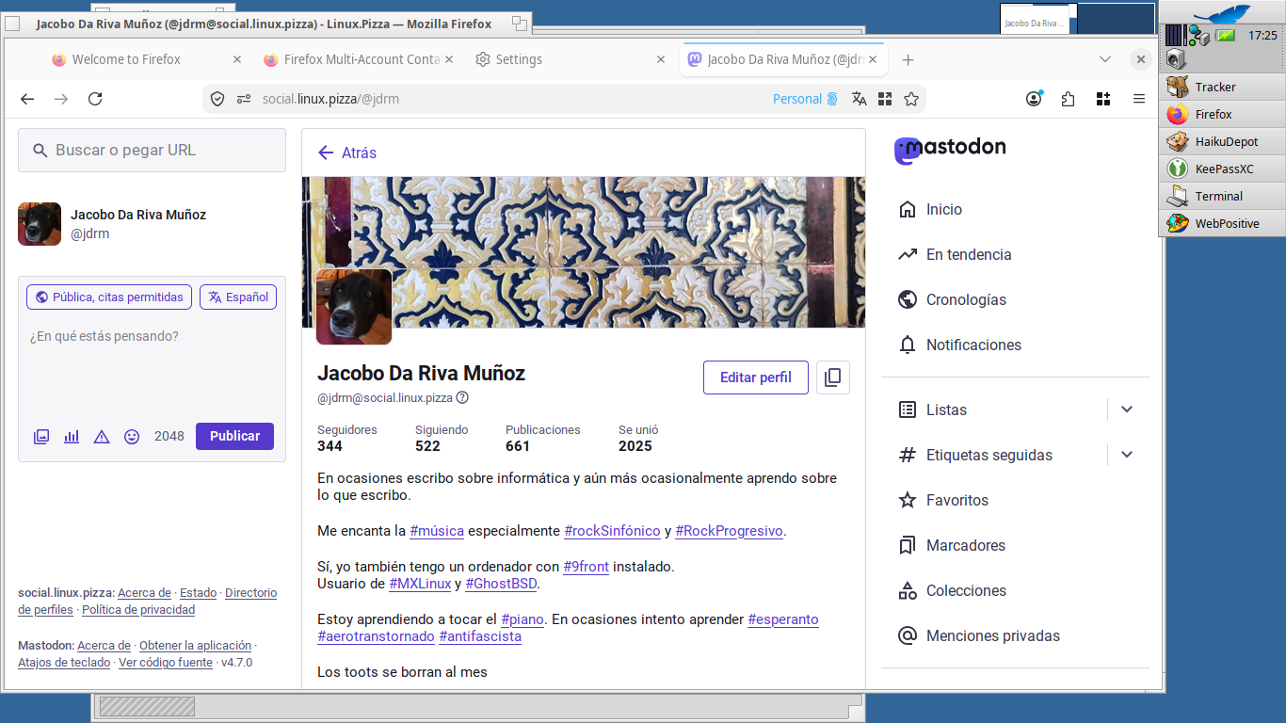Open the Firefox extensions puzzle icon
This screenshot has width=1286, height=723.
(1068, 99)
